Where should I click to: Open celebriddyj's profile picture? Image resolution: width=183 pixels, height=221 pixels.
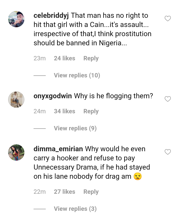16,19
